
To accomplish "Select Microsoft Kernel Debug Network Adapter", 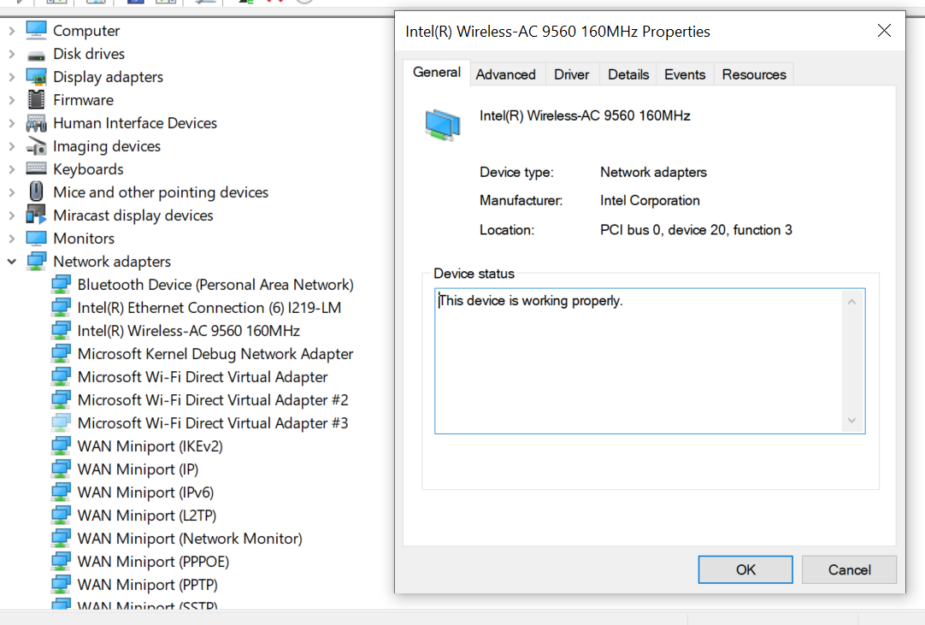I will pos(215,353).
